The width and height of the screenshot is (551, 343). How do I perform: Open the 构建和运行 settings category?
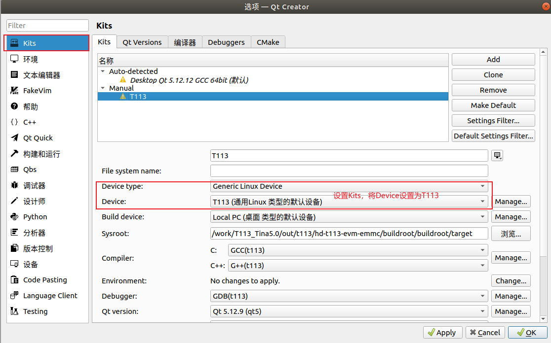click(47, 154)
